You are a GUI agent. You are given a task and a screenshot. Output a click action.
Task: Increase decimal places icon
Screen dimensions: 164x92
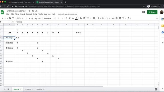(x=36, y=18)
